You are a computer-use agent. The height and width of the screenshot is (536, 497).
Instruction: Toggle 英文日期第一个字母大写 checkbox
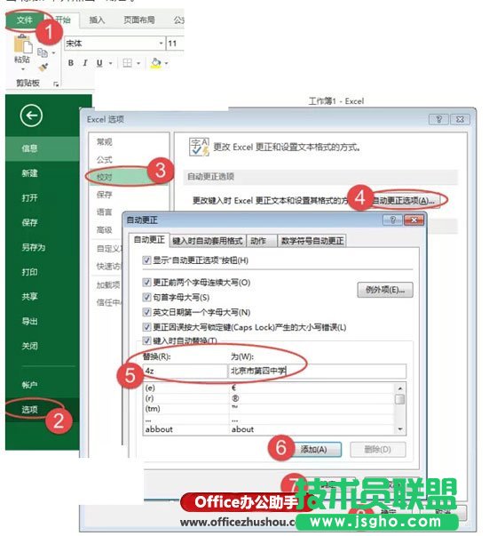pyautogui.click(x=146, y=312)
